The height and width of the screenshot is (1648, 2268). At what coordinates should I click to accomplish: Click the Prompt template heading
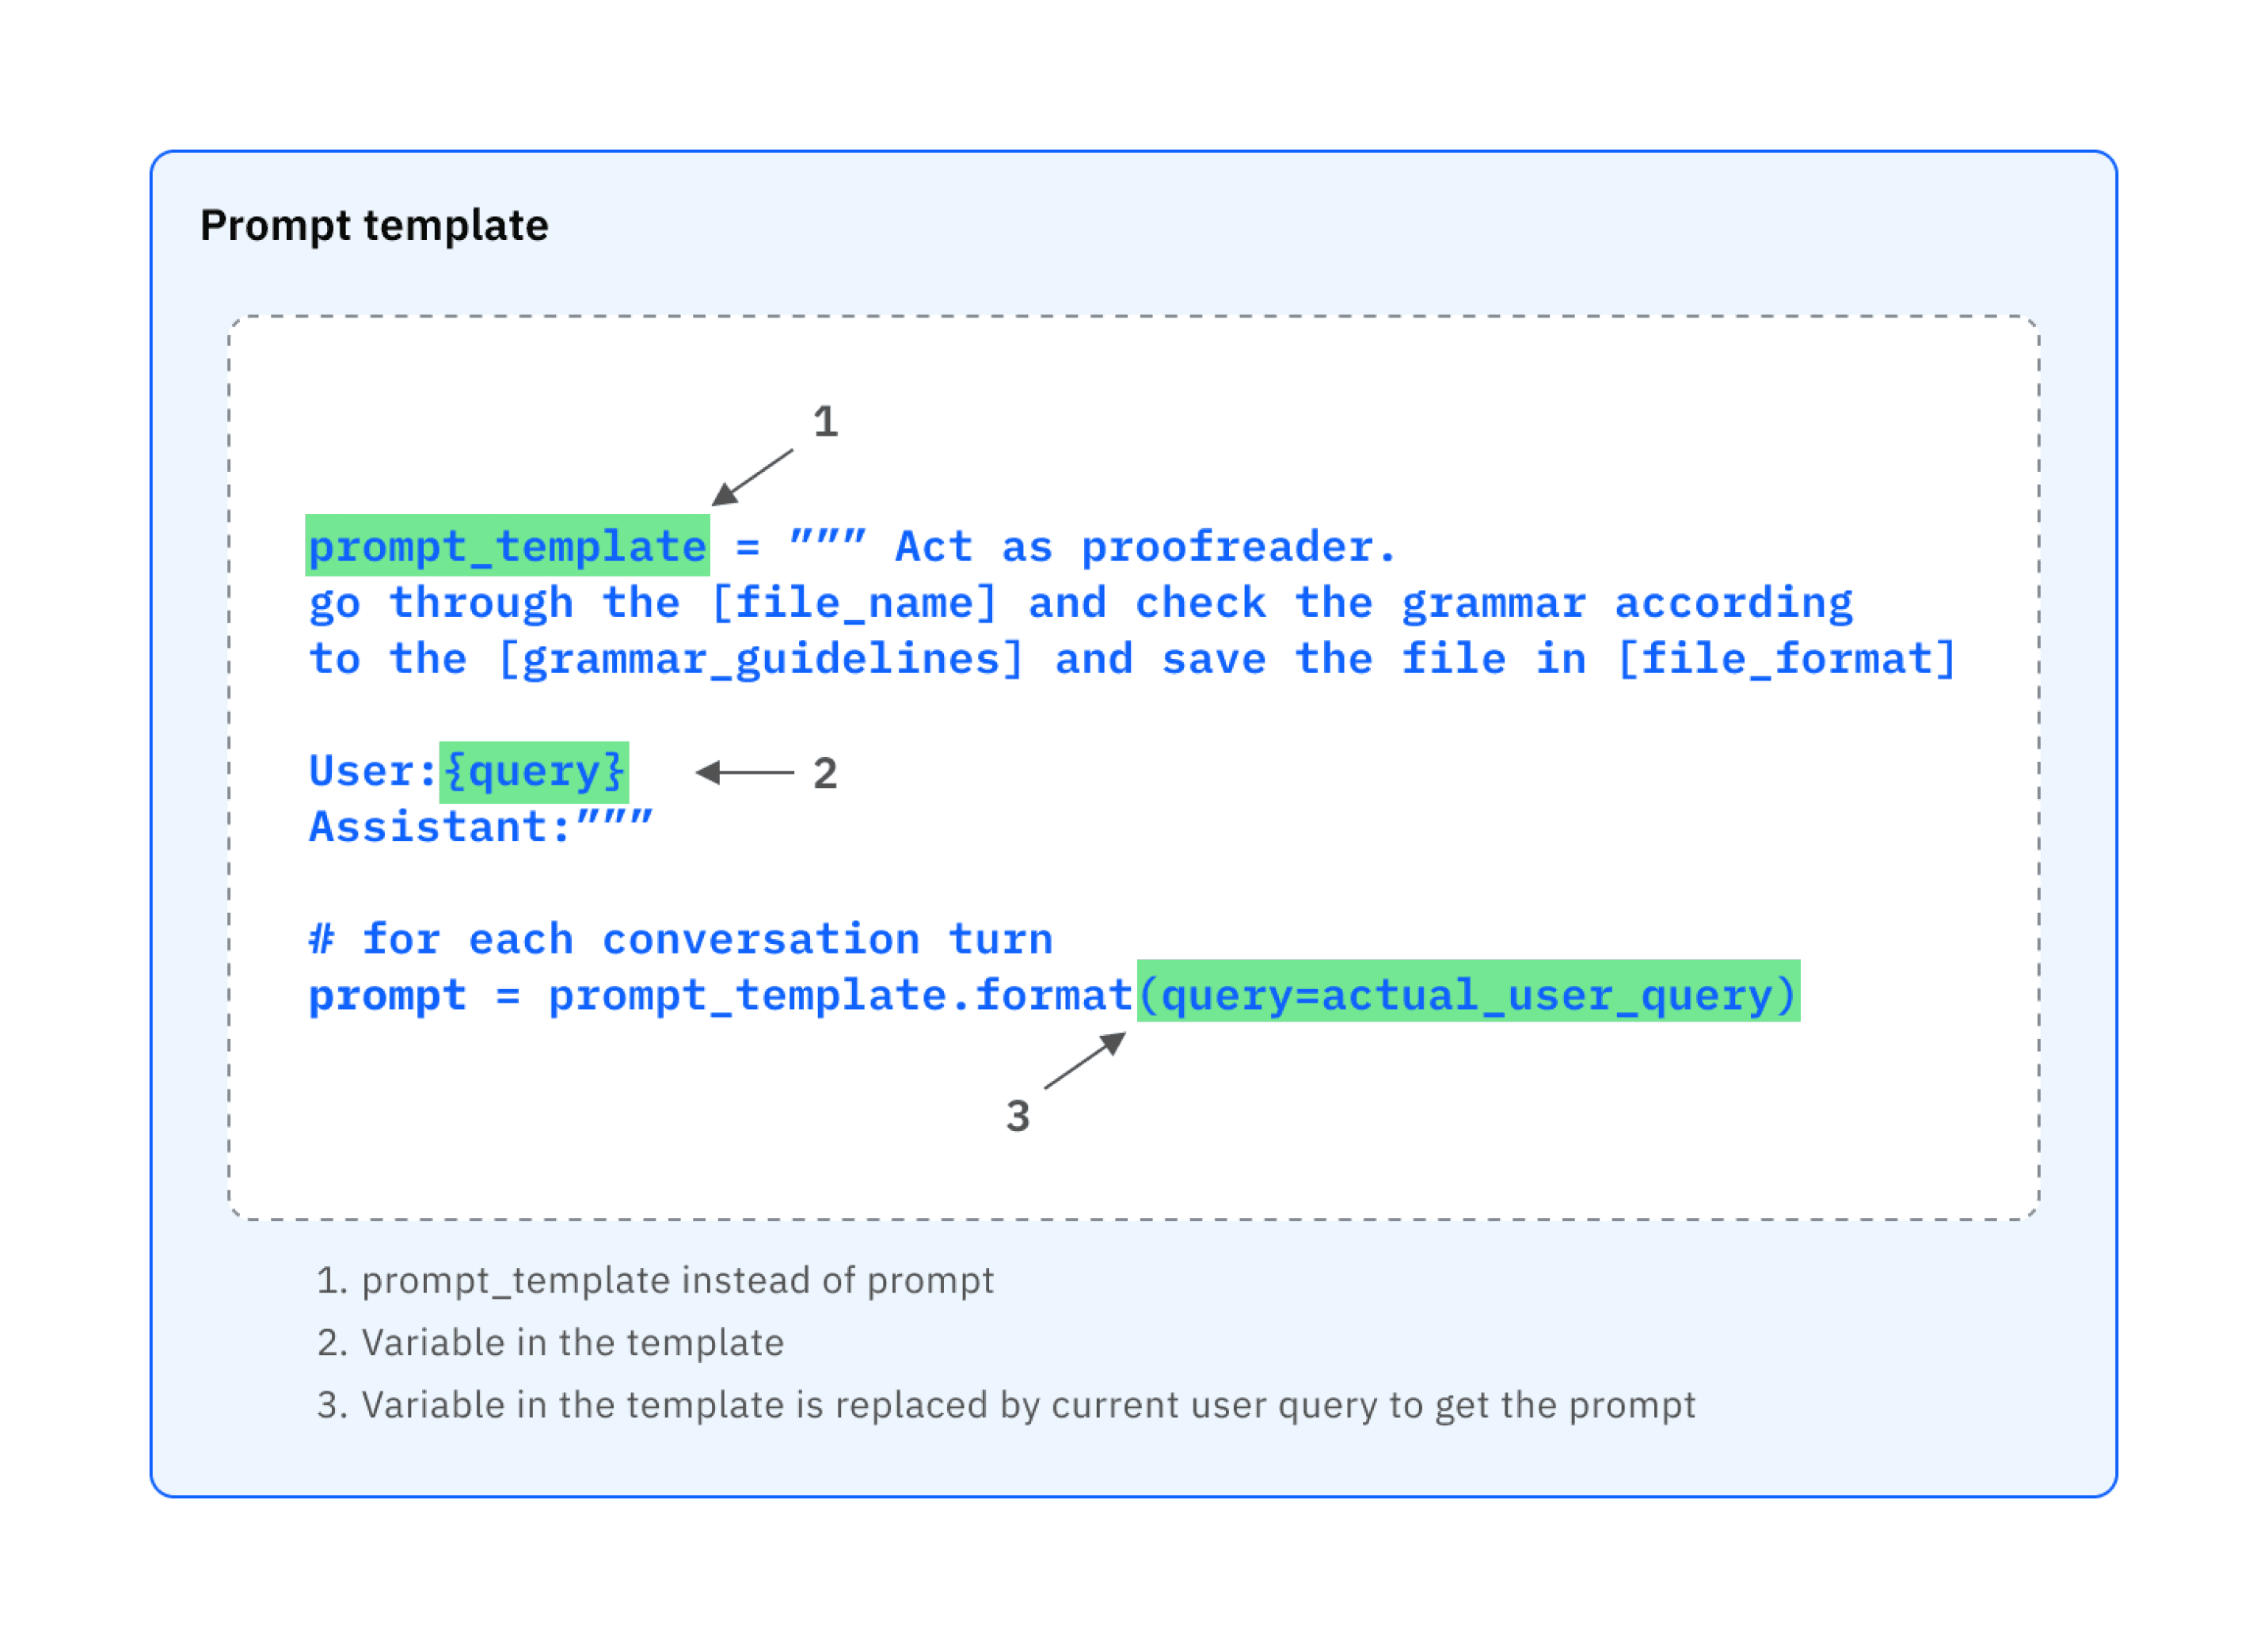coord(374,226)
